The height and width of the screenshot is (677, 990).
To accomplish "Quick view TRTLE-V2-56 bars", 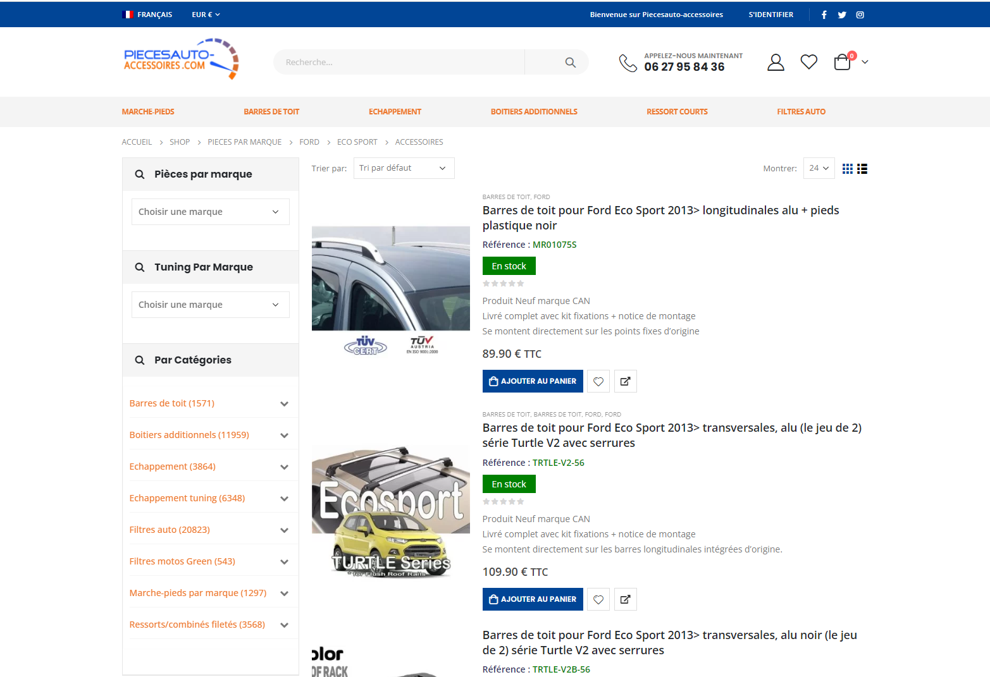I will point(626,599).
